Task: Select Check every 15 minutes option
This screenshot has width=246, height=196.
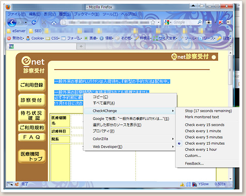Action: point(204,143)
